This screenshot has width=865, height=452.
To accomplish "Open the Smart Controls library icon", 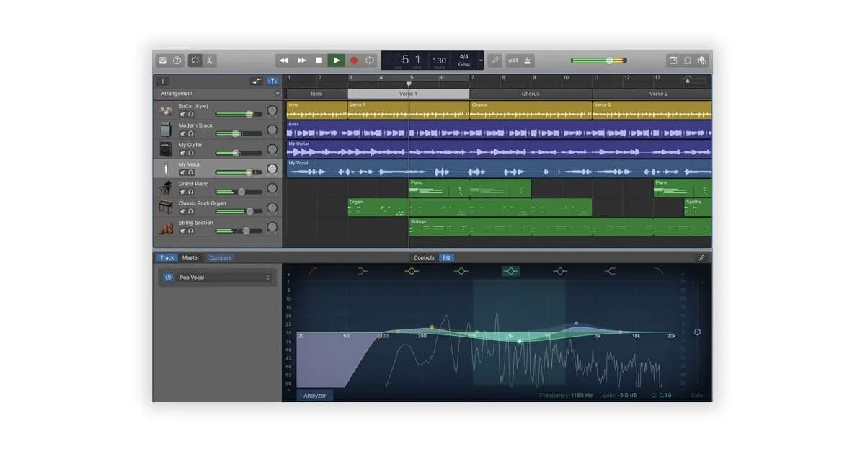I will coord(164,61).
